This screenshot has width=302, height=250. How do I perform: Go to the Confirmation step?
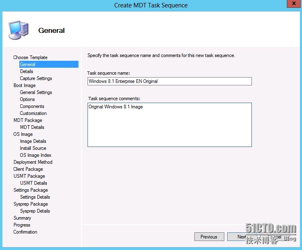pos(25,232)
